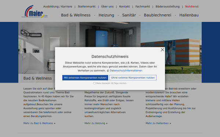Open Fachmarkt link
Image resolution: width=220 pixels, height=137 pixels.
coord(143,7)
